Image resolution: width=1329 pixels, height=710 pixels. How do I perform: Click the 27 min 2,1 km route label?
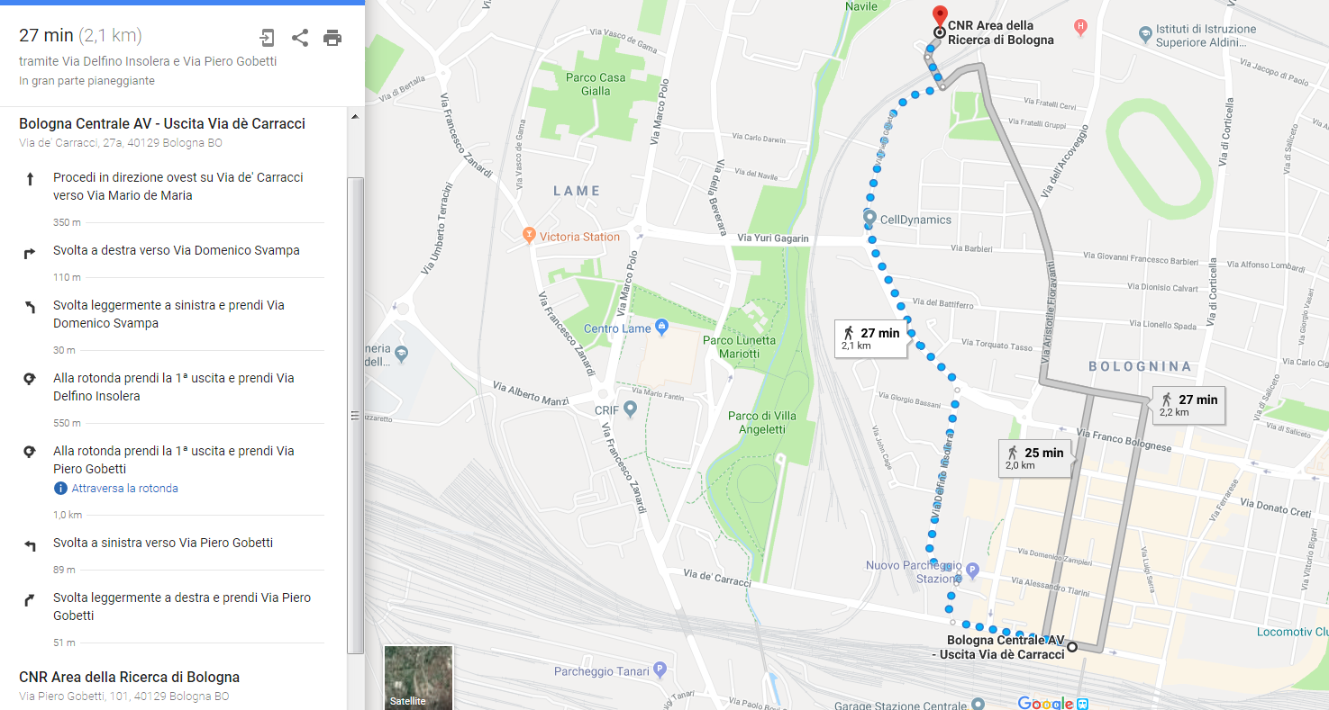870,338
